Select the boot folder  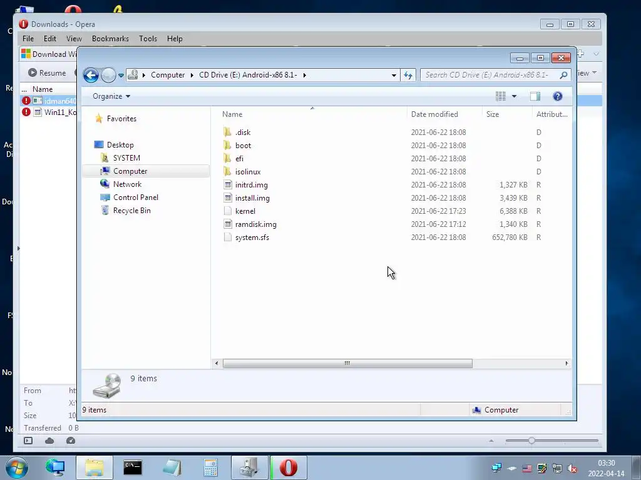click(244, 145)
